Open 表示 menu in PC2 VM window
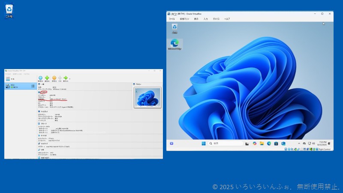This screenshot has width=343, height=193. [196, 19]
